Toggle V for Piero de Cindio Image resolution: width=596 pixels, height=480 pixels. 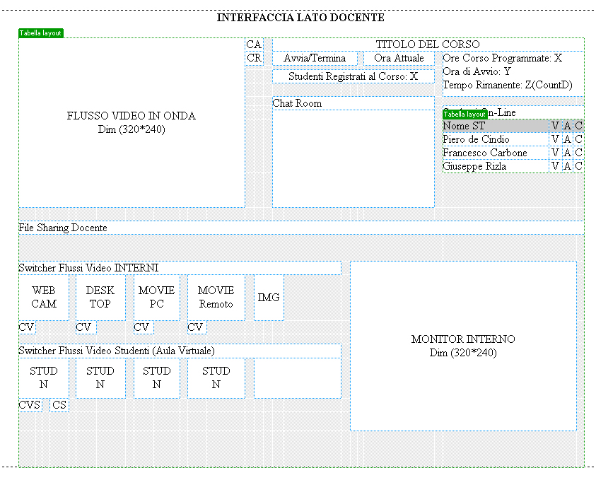555,139
